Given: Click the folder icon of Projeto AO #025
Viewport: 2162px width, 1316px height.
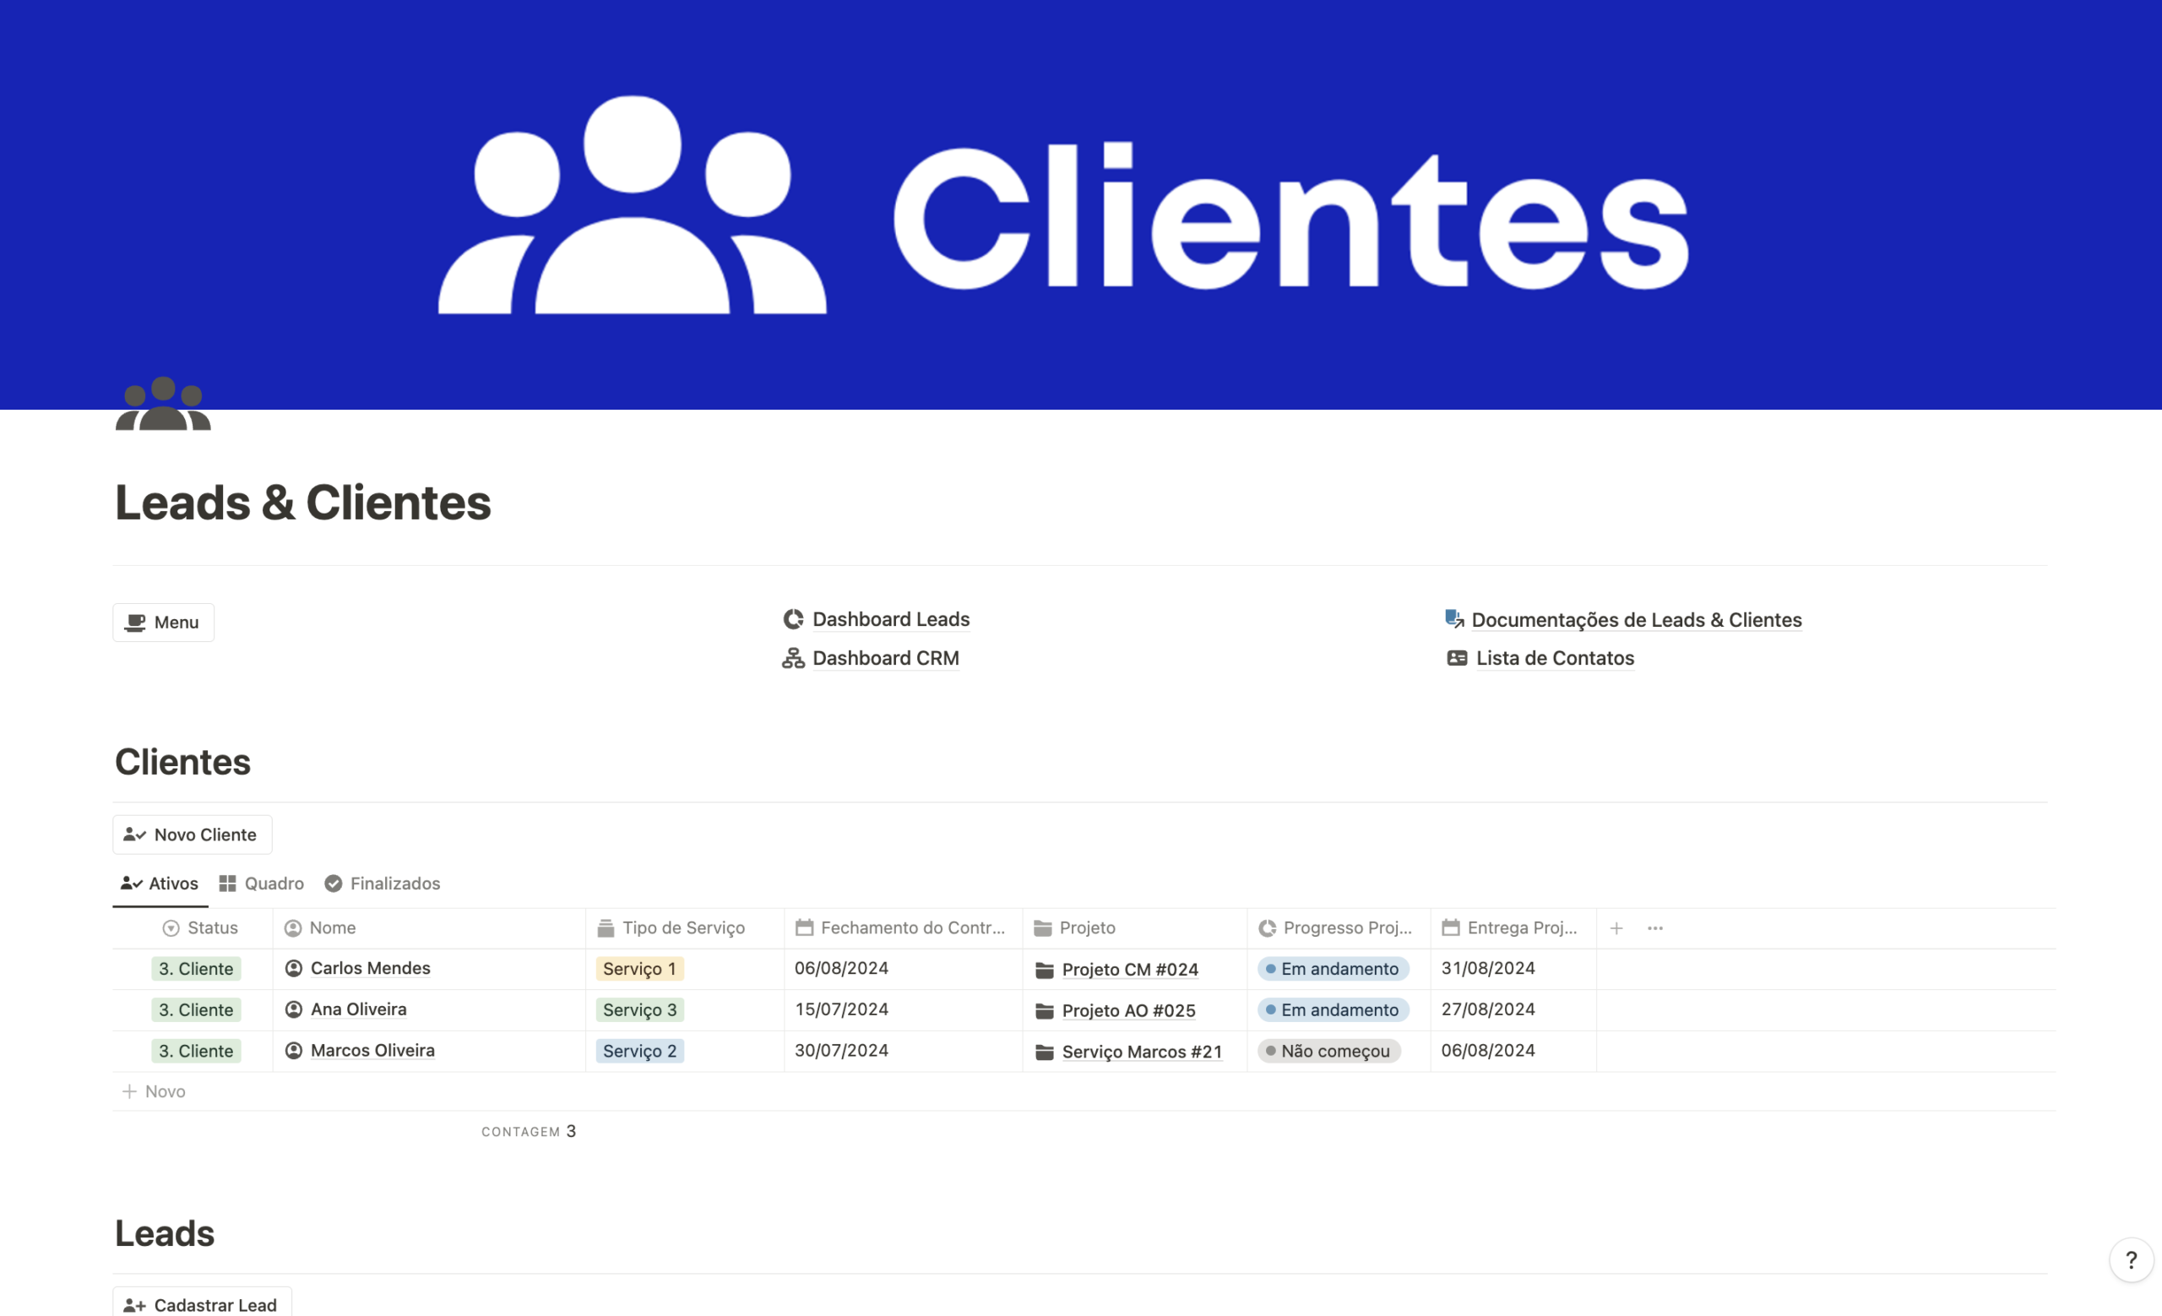Looking at the screenshot, I should pos(1044,1011).
